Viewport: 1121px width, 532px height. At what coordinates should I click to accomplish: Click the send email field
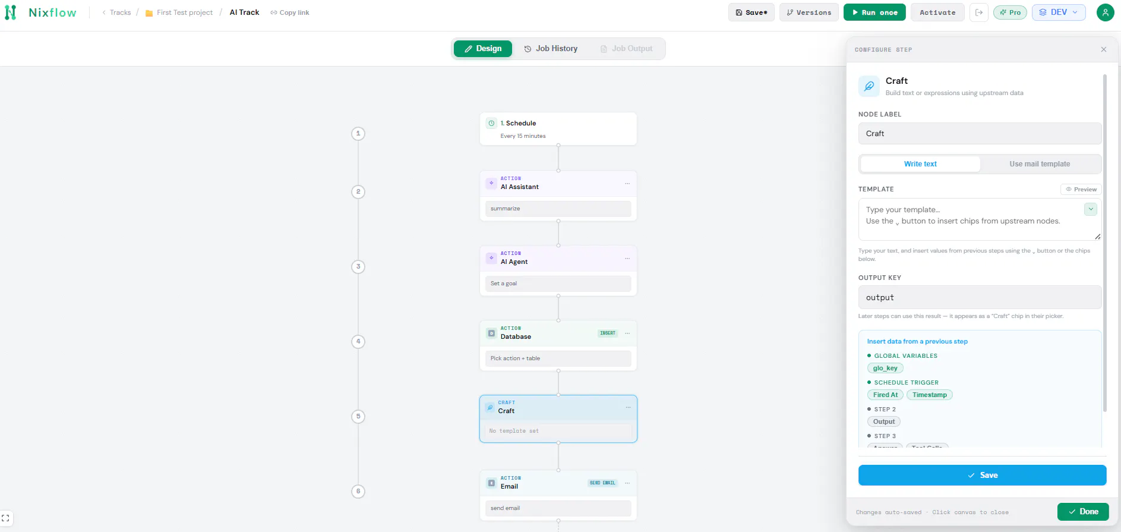point(558,508)
